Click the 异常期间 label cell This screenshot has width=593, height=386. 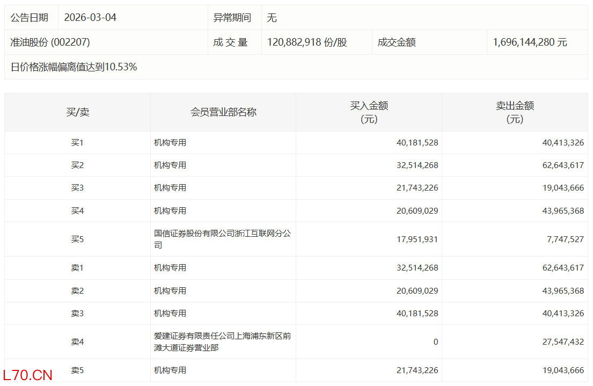[232, 18]
